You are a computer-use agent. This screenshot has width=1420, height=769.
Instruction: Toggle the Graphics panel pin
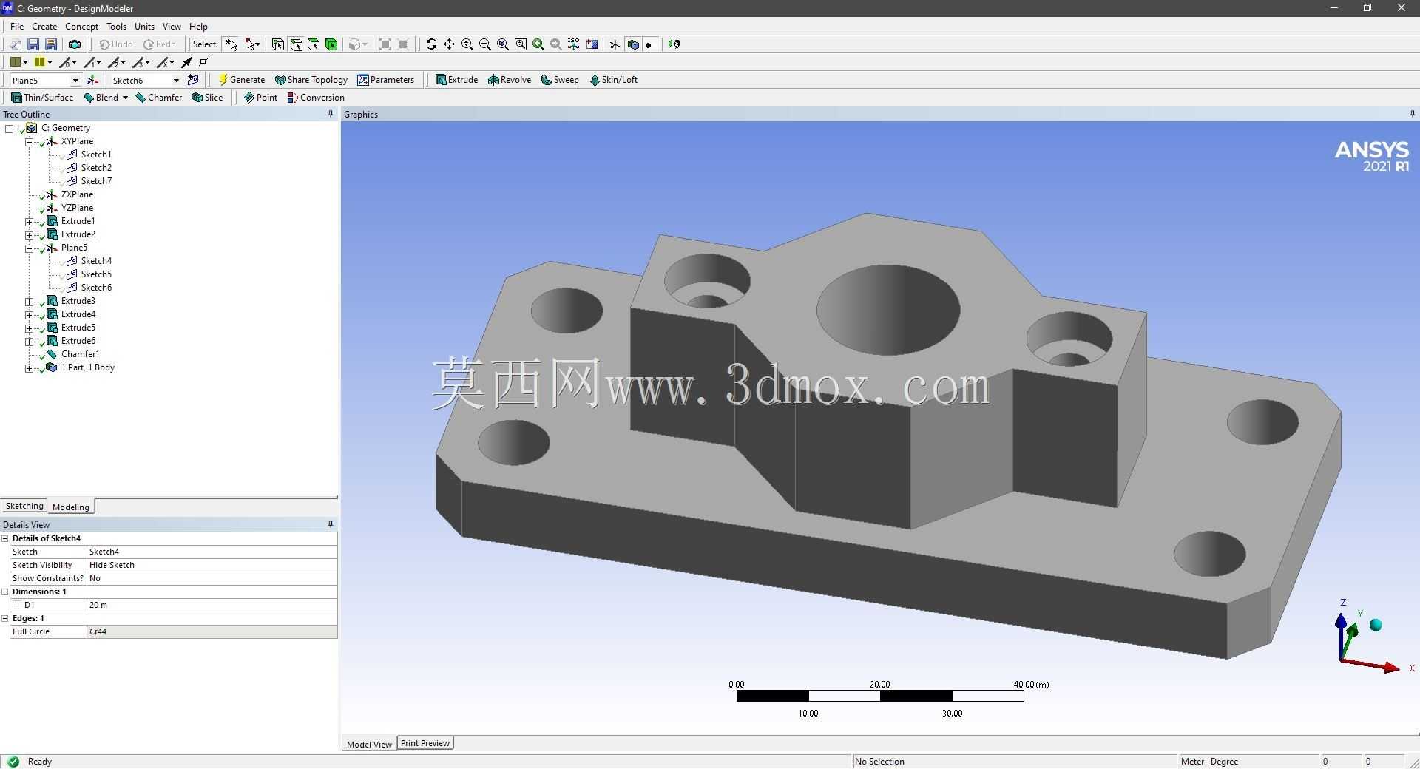pos(1413,114)
